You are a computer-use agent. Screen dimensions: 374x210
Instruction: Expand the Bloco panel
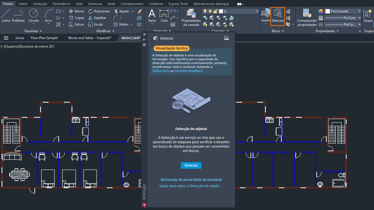pos(278,31)
